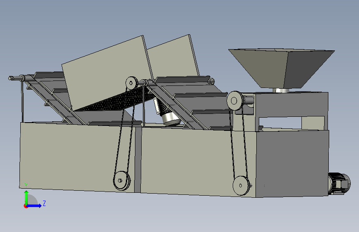Select the dark gray end box face near the motor
This screenshot has width=359, height=232.
[x=292, y=163]
